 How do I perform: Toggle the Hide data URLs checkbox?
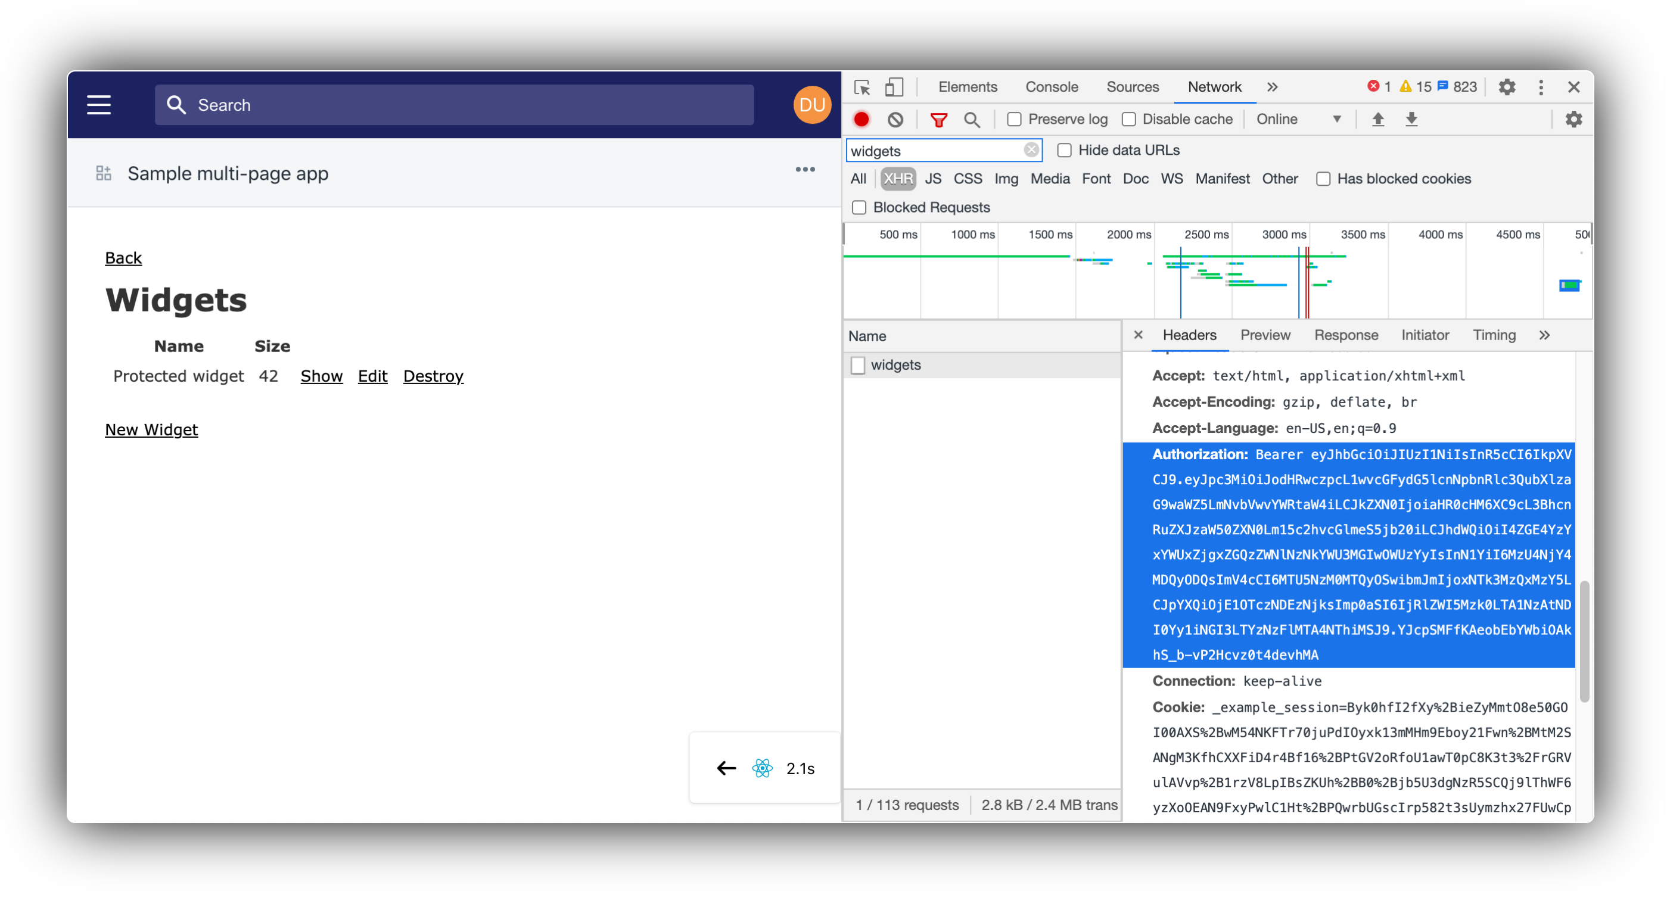[x=1063, y=150]
